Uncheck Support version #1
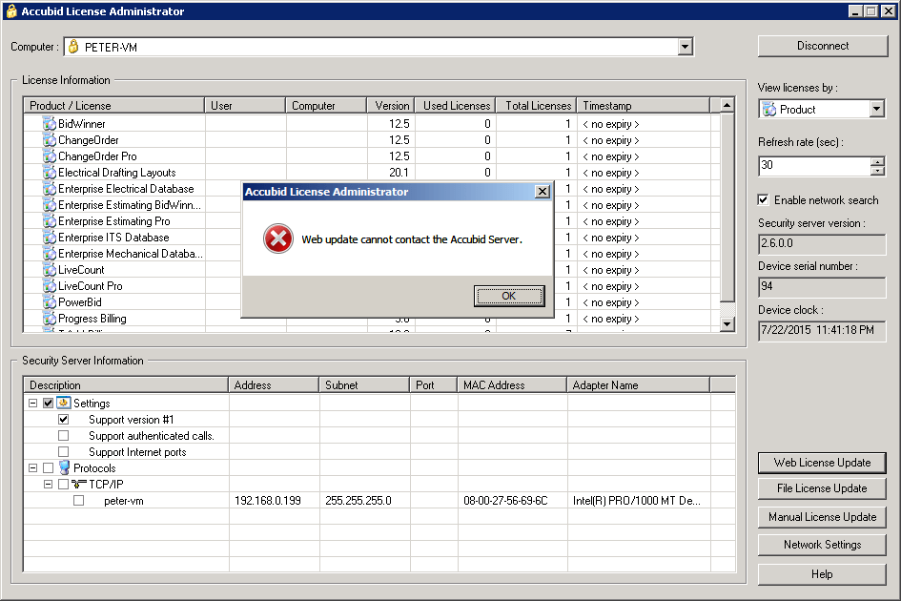This screenshot has height=601, width=901. (63, 419)
